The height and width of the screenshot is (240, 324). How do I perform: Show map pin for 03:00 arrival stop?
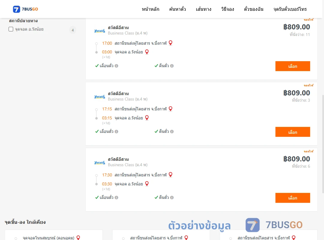[147, 52]
